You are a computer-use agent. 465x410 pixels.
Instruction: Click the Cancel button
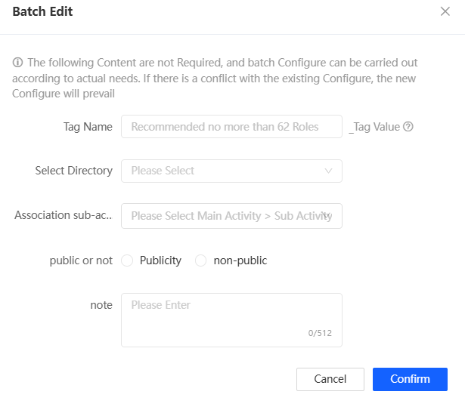tap(330, 379)
